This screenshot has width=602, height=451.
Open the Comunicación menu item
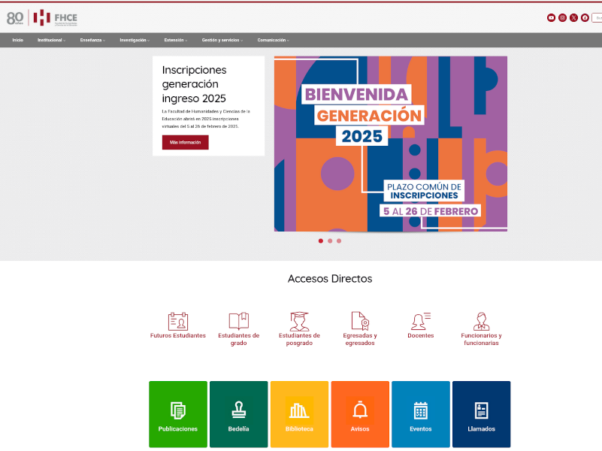pyautogui.click(x=273, y=40)
